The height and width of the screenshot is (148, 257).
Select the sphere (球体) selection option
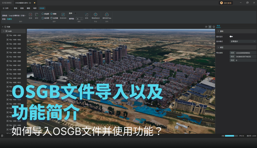(x=52, y=14)
